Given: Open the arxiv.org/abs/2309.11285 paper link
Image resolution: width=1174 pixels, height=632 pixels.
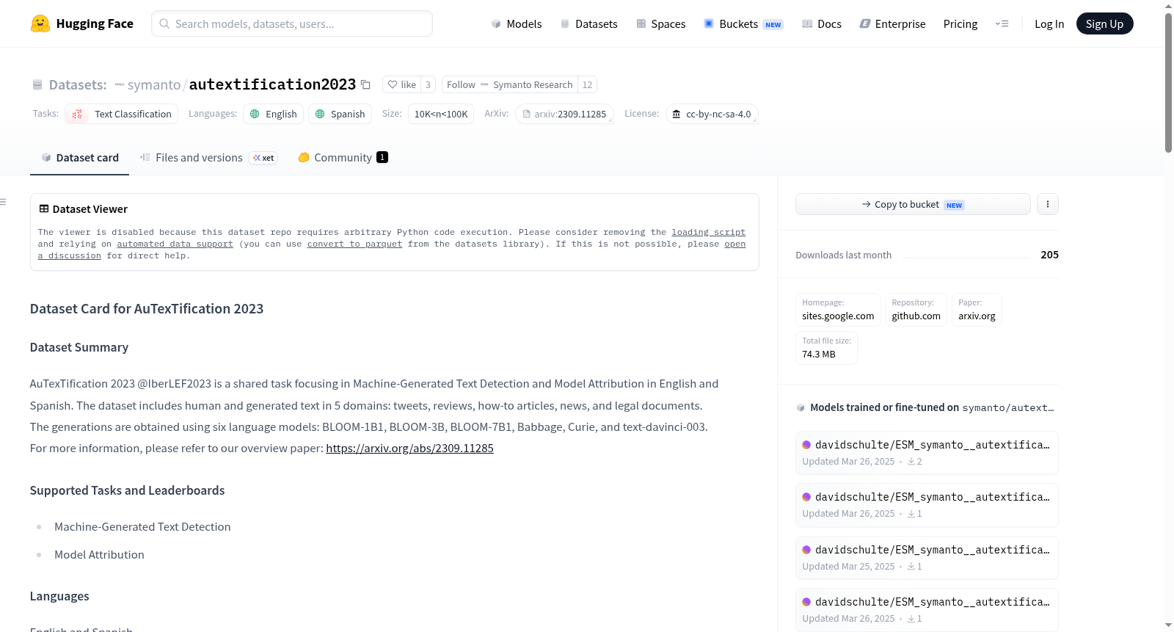Looking at the screenshot, I should 409,448.
